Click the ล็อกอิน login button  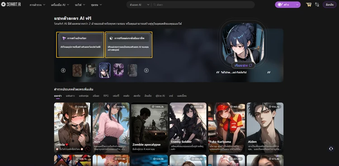(330, 5)
